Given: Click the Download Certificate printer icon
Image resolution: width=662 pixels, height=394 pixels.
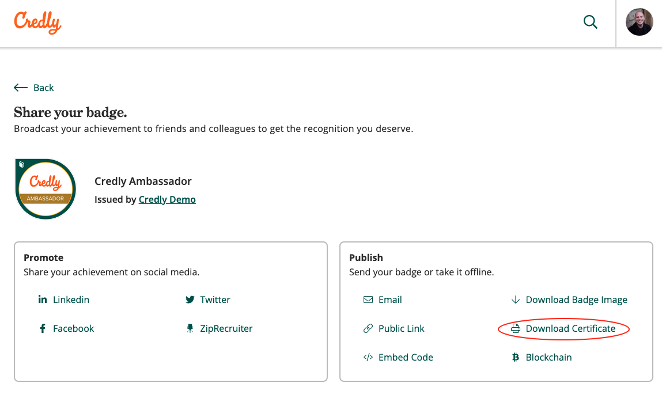Looking at the screenshot, I should coord(516,328).
